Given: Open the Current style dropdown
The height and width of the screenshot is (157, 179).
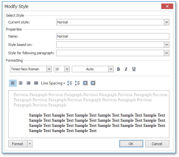Looking at the screenshot, I should 166,22.
